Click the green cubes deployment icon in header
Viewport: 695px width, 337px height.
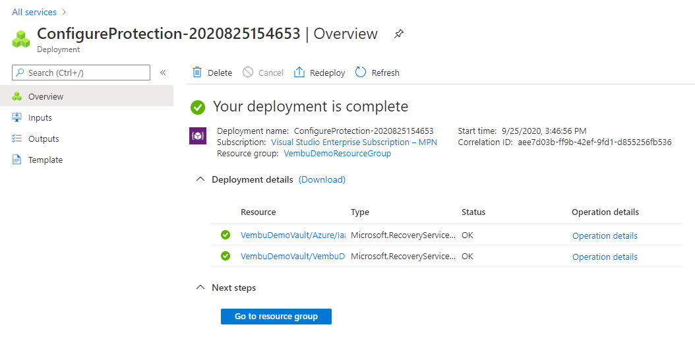(x=21, y=39)
